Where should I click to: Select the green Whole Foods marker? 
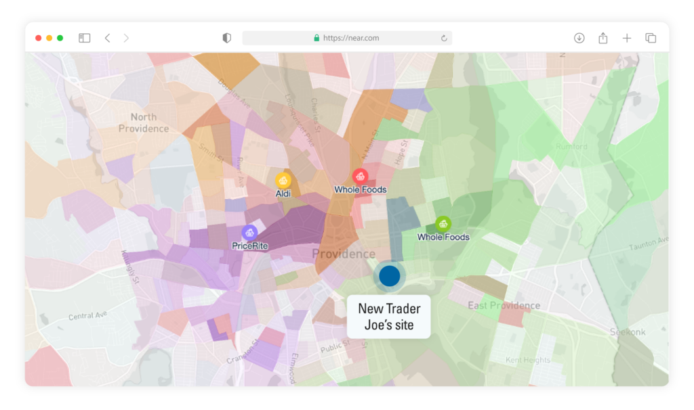443,224
